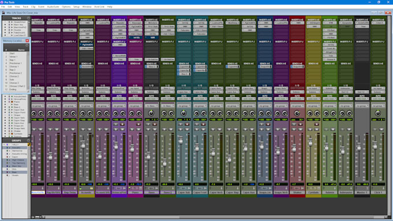Viewport: 393px width, 221px height.
Task: Open the Window menu
Action: pyautogui.click(x=87, y=7)
